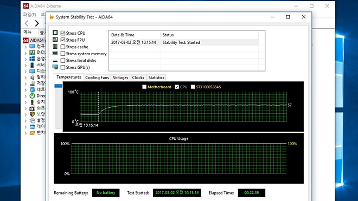Select the green Xbox DirectX icon in the tree

33,96
